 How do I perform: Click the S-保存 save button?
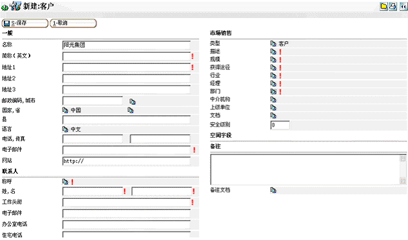pos(25,23)
